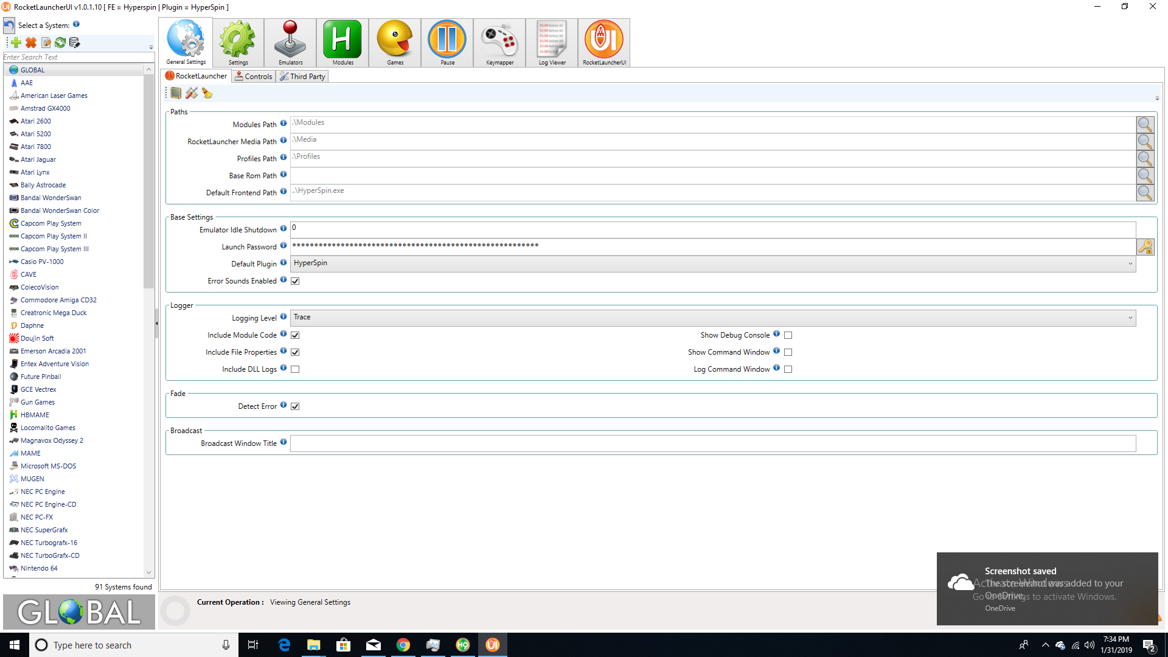Open the Emulators joystick icon

pyautogui.click(x=290, y=41)
